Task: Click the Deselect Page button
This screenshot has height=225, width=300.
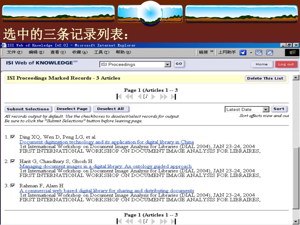Action: (72, 109)
